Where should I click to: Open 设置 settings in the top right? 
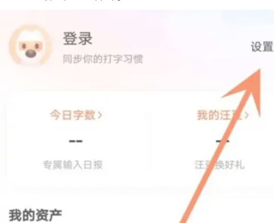[x=262, y=47]
